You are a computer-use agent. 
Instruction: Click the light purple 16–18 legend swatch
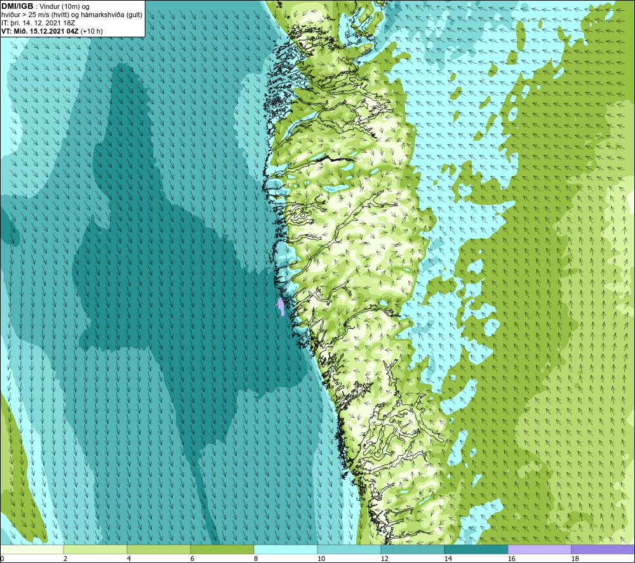[539, 549]
